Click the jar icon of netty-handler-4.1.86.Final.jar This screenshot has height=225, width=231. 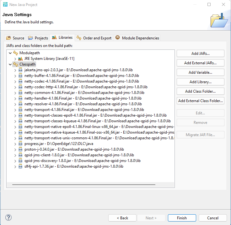pyautogui.click(x=20, y=98)
